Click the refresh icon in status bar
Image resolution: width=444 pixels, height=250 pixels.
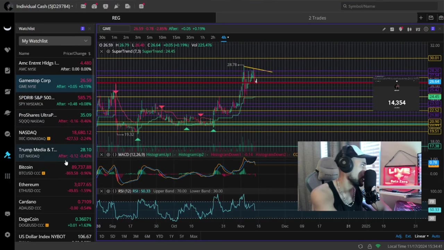360,246
